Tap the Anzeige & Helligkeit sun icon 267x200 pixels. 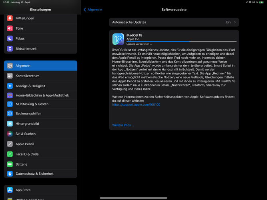(x=10, y=86)
